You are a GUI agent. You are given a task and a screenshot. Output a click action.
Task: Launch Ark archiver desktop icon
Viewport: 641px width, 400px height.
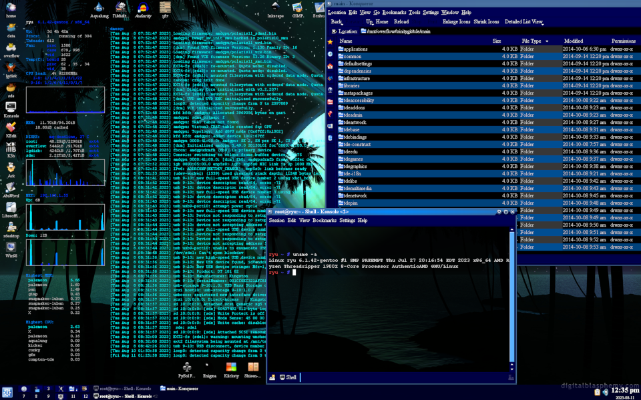click(11, 169)
